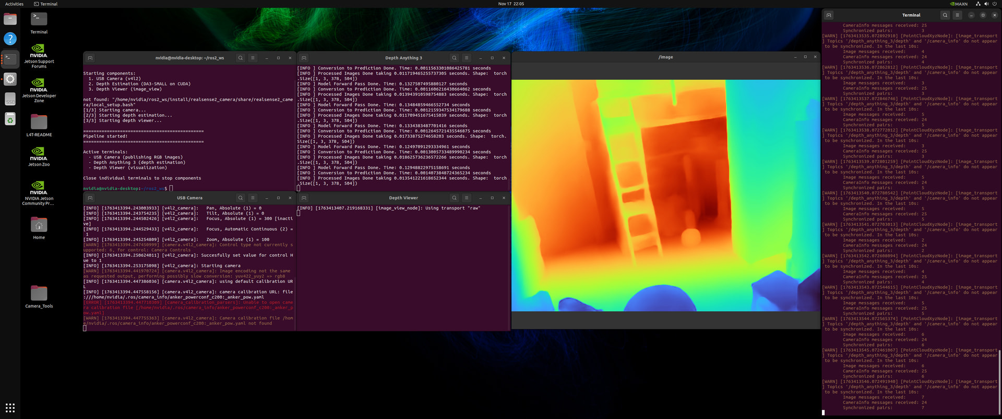The image size is (1002, 419).
Task: Select the Home folder on the desktop
Action: coord(39,228)
